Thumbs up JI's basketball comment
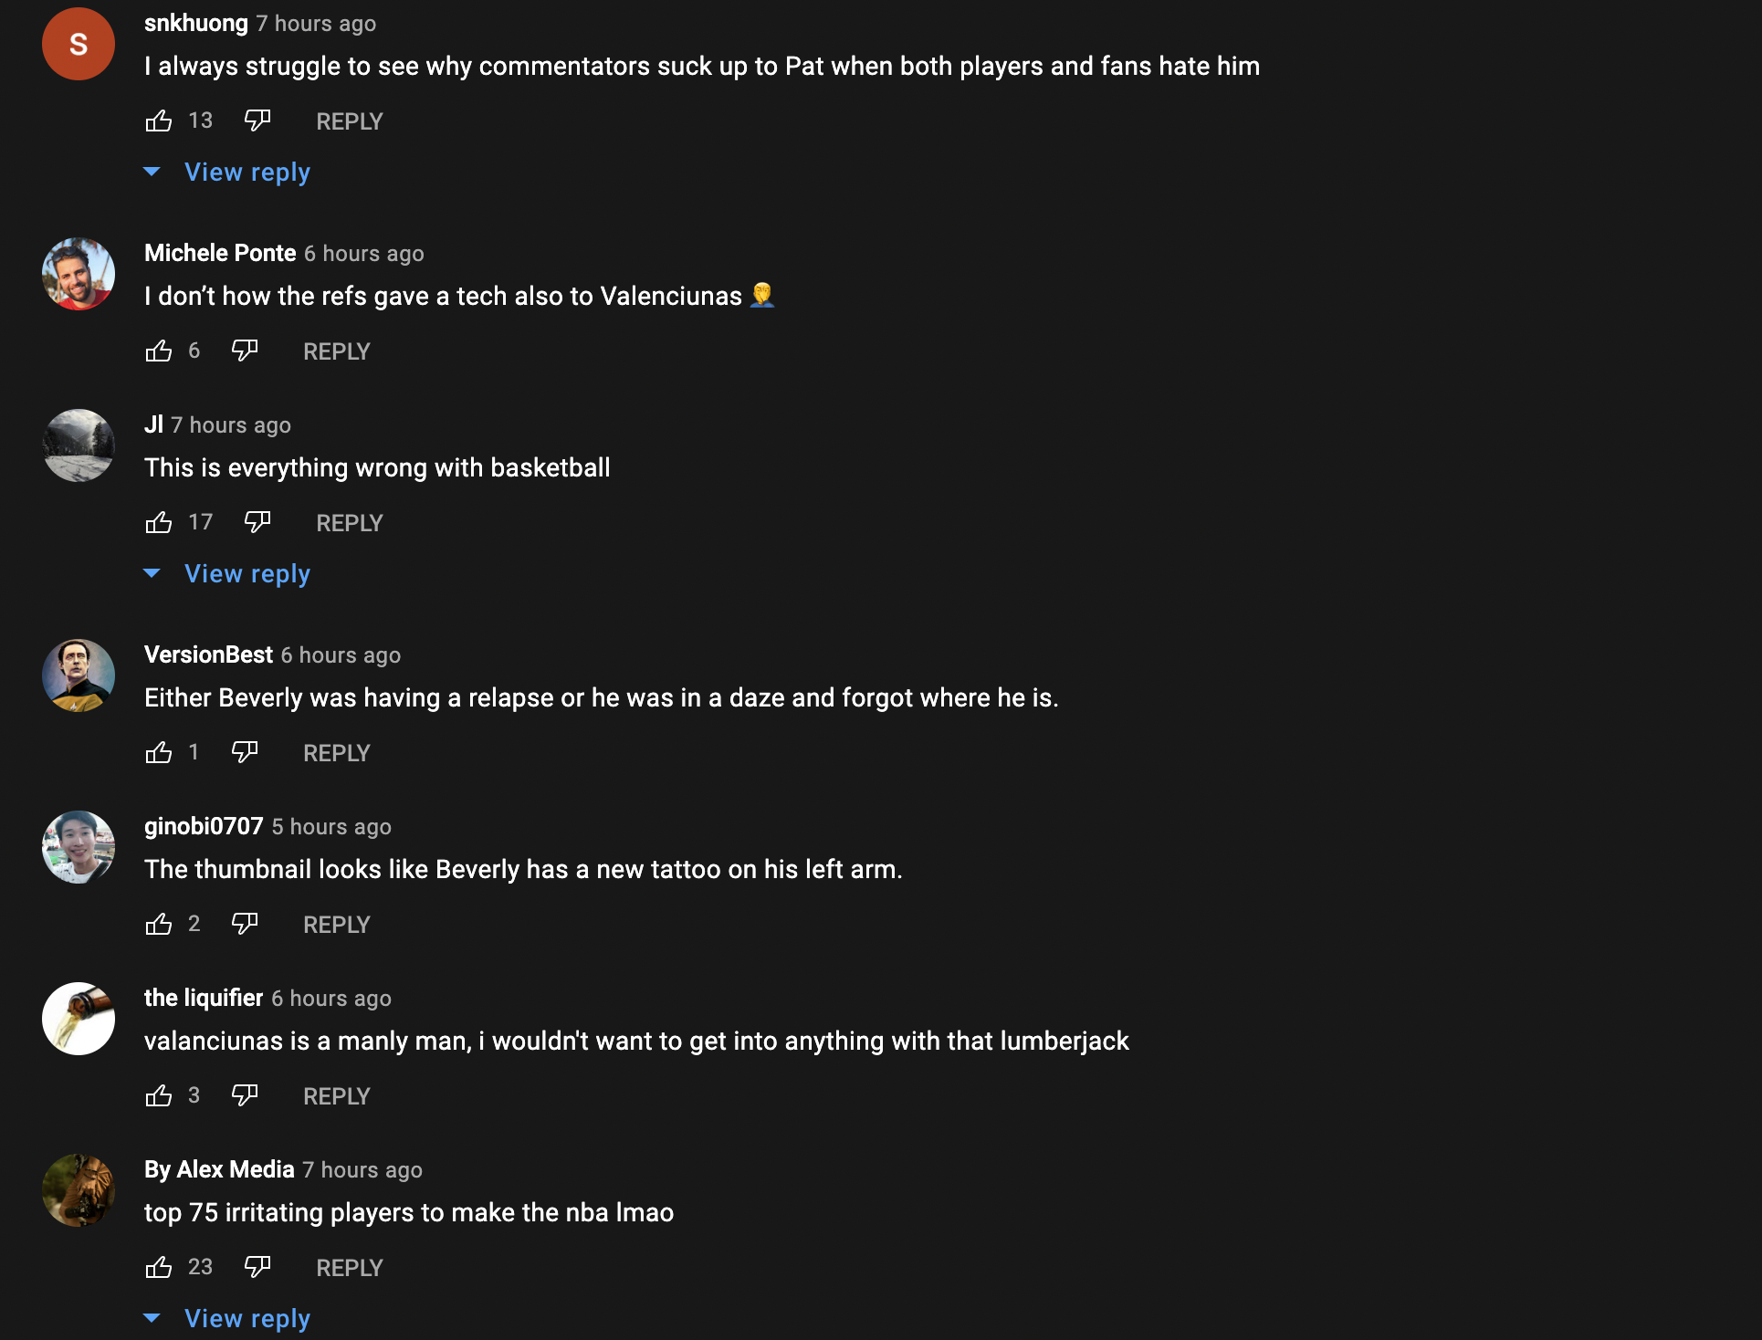This screenshot has width=1762, height=1340. pos(159,522)
